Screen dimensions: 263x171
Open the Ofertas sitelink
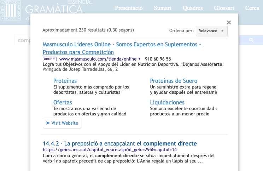[63, 102]
